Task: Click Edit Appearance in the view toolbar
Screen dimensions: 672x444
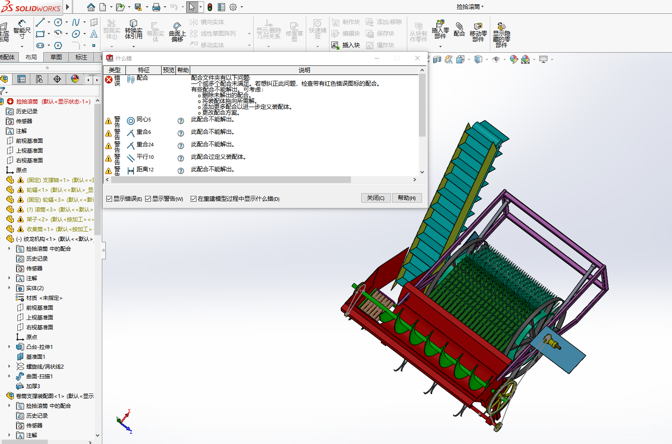Action: [x=514, y=59]
